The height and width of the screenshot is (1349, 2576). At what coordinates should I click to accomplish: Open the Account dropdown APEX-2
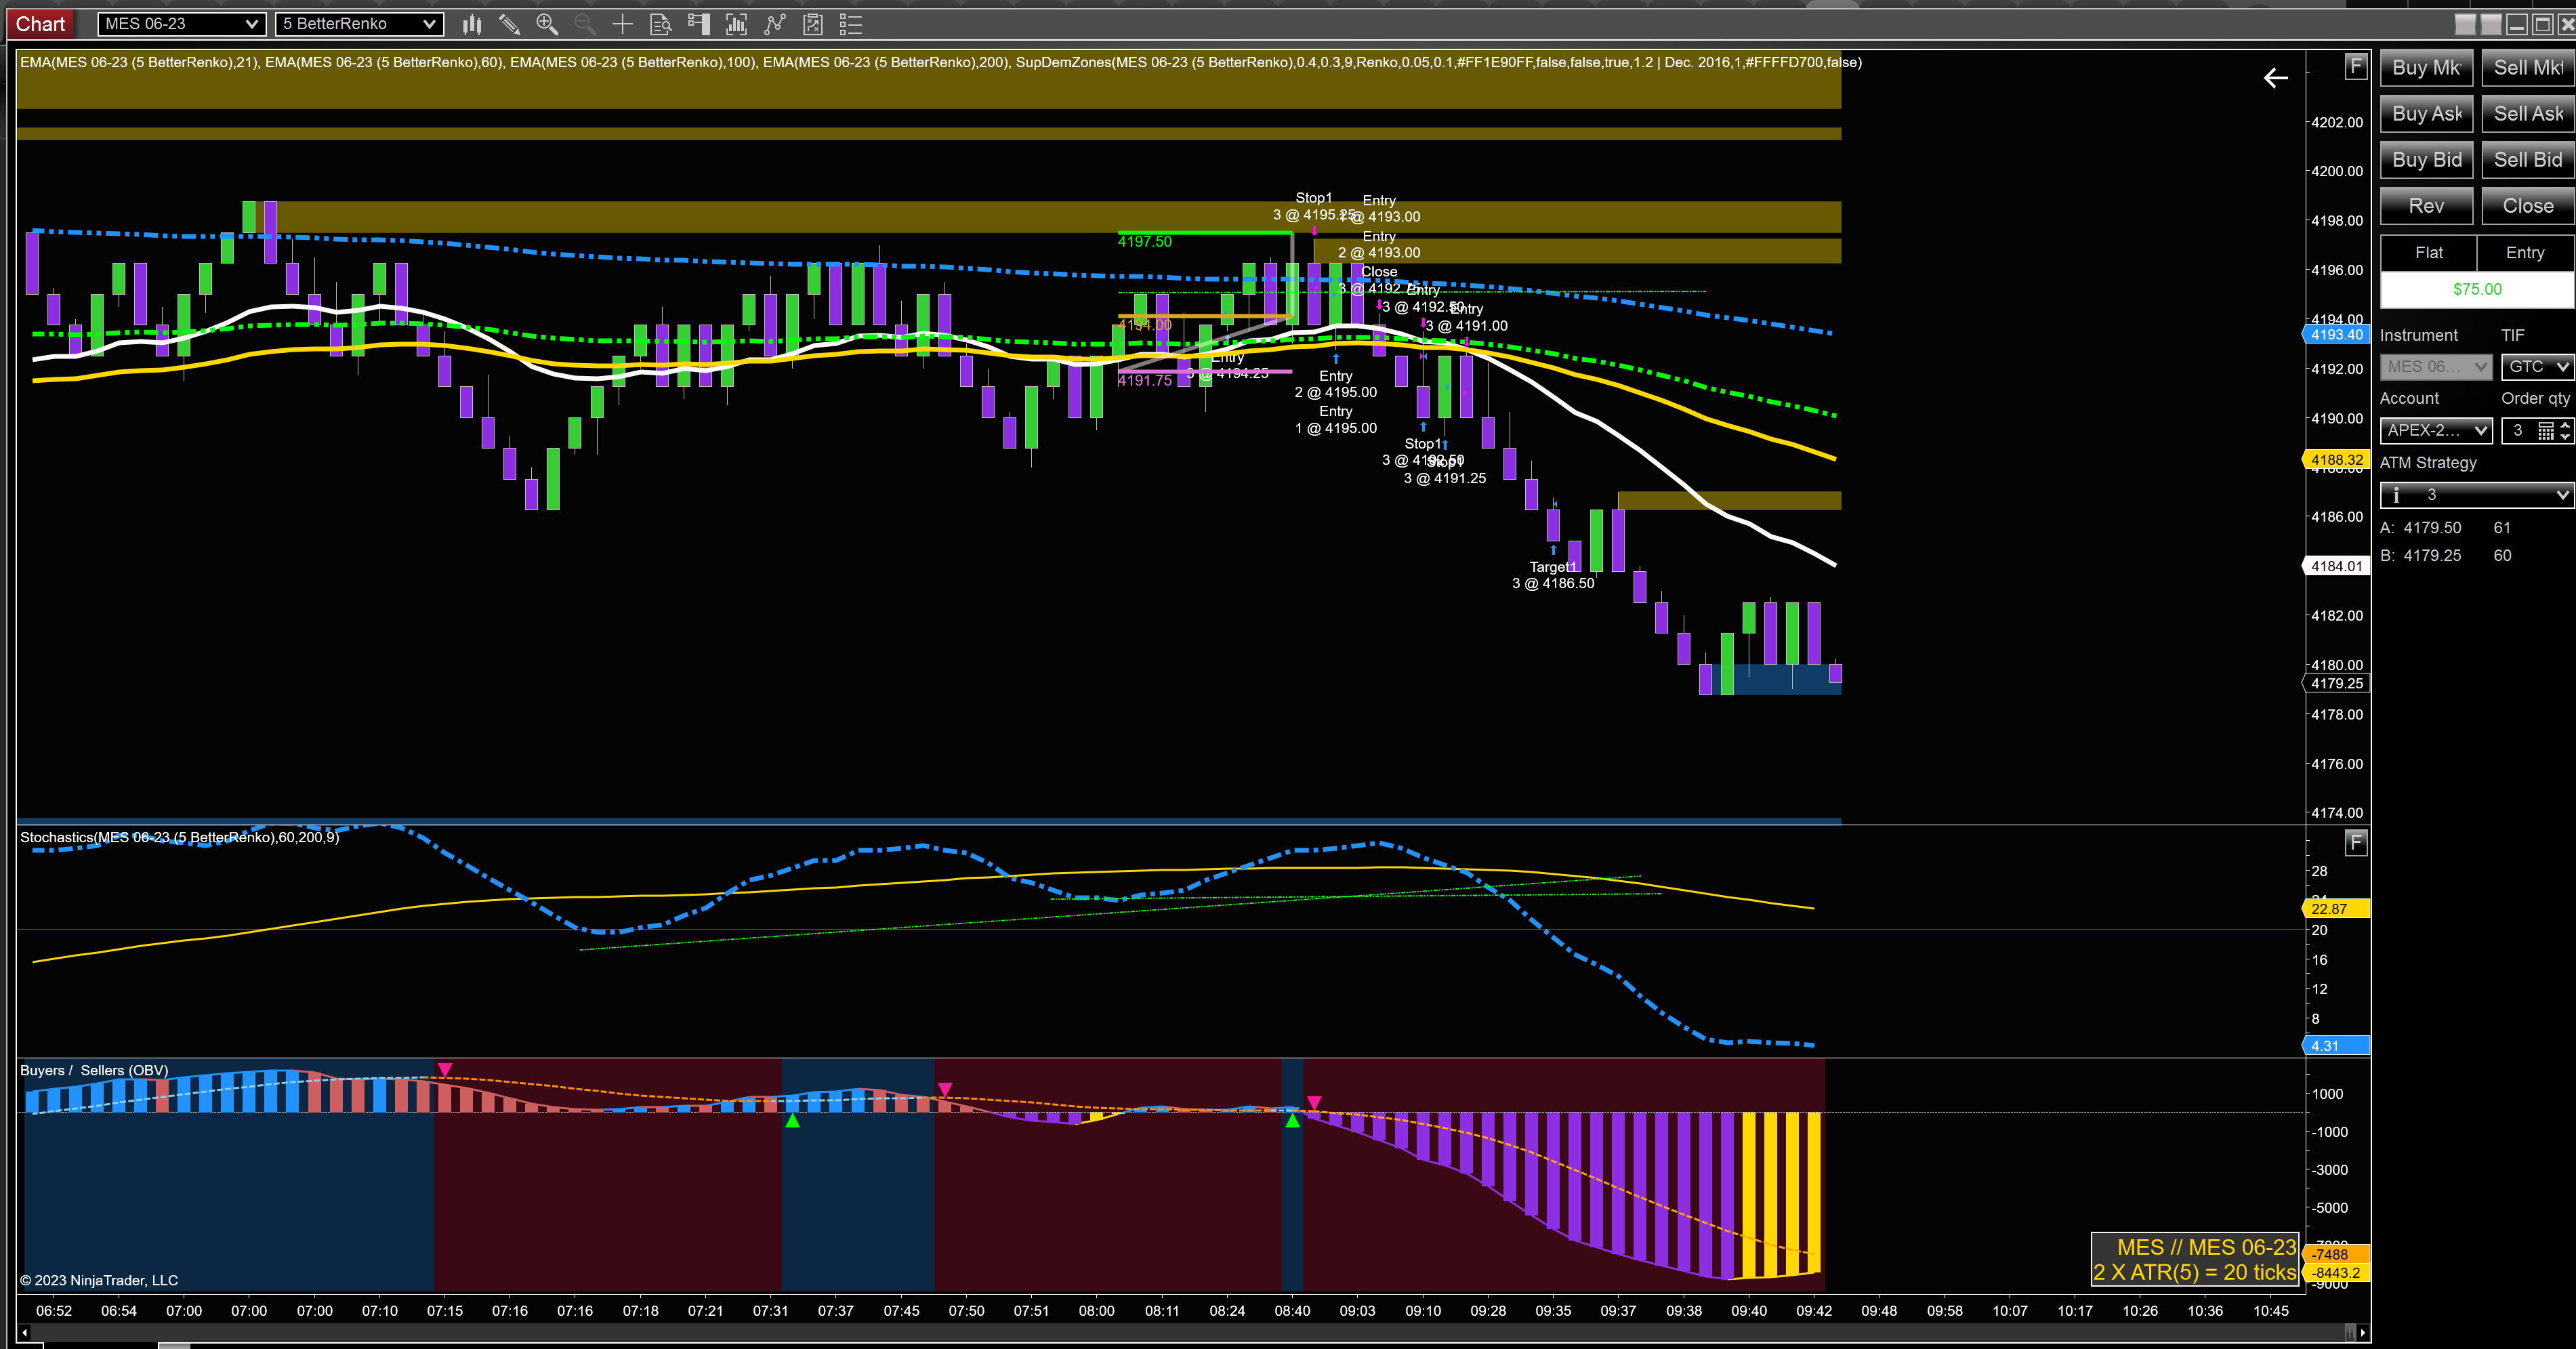point(2436,431)
